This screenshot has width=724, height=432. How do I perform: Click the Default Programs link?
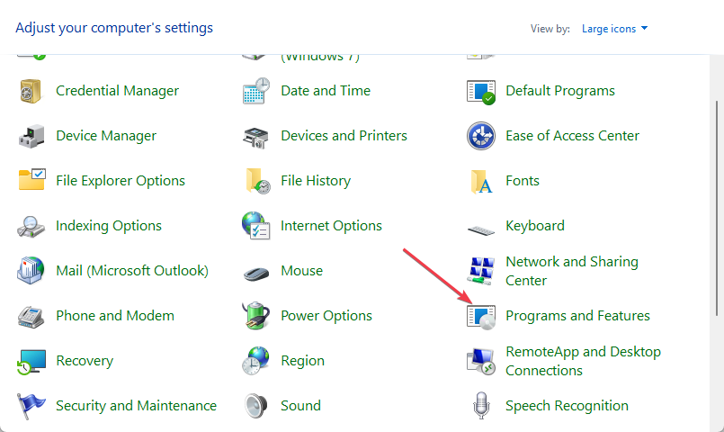[560, 91]
